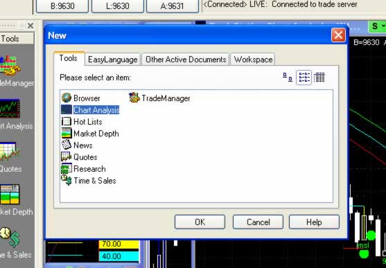Open Help for the New dialog

pyautogui.click(x=314, y=222)
